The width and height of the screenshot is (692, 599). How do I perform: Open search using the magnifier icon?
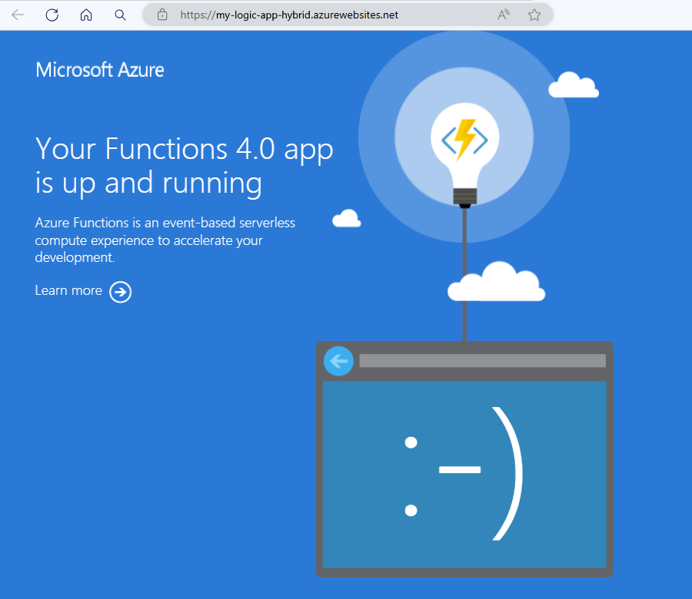[119, 15]
